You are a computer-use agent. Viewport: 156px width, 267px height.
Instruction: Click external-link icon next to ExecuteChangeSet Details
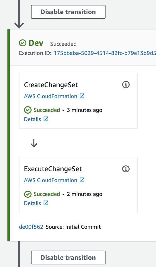point(46,203)
